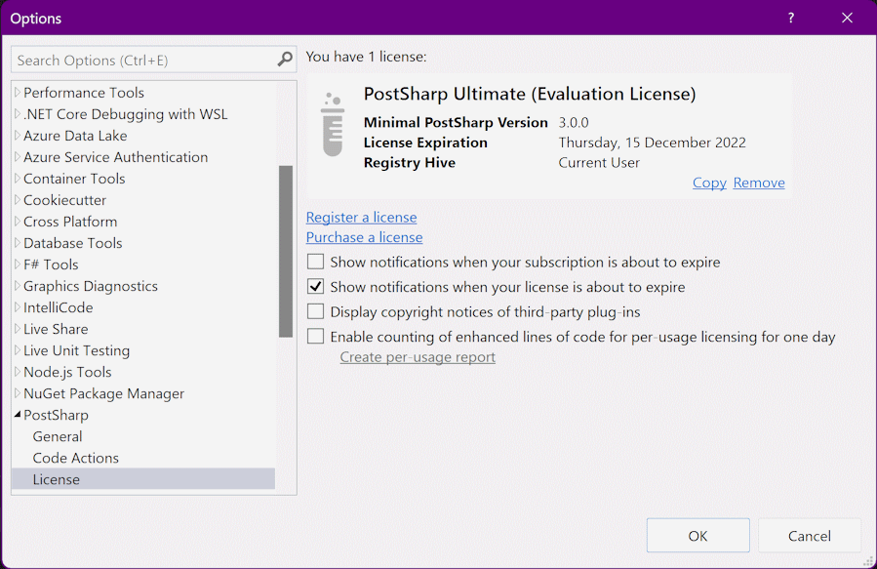Toggle display copyright notices of third-party plug-ins
The width and height of the screenshot is (877, 569).
(x=316, y=312)
